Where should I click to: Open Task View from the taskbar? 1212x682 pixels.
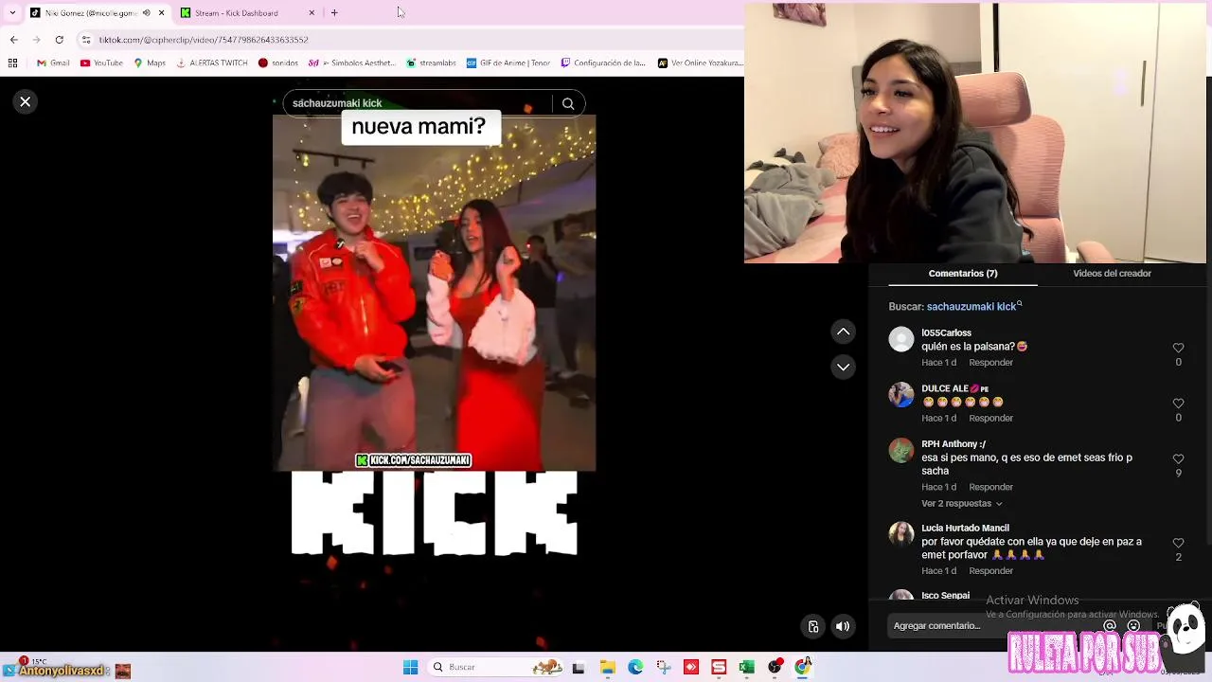pyautogui.click(x=578, y=668)
